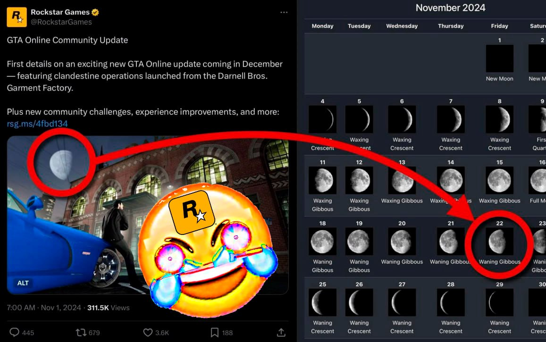Open the @RockstarGames handle
Viewport: 546px width, 342px height.
pyautogui.click(x=61, y=22)
